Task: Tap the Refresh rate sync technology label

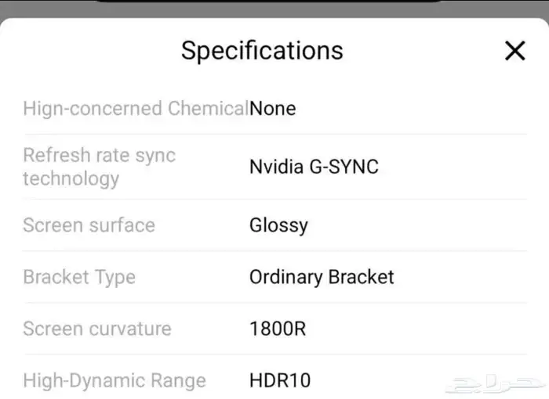Action: pyautogui.click(x=99, y=167)
